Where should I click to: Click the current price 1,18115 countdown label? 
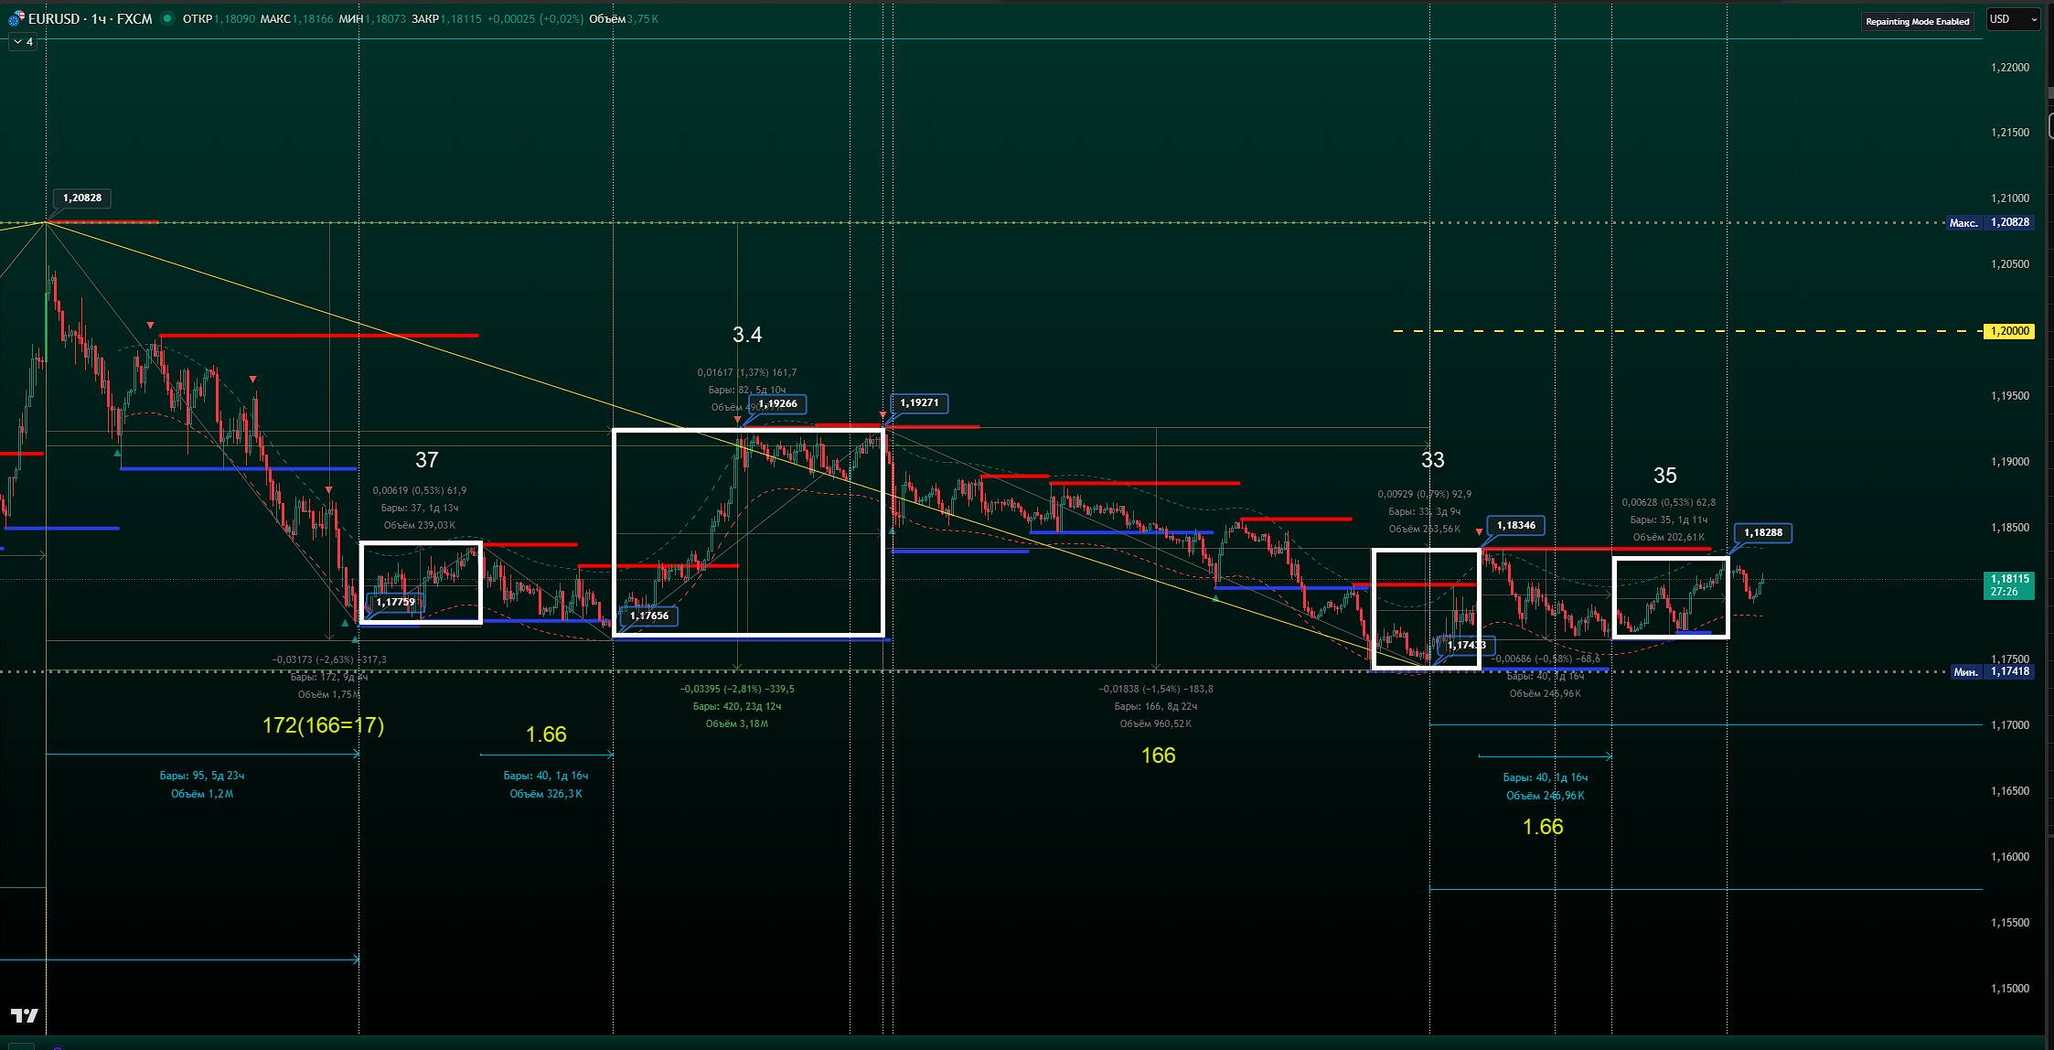[2009, 584]
